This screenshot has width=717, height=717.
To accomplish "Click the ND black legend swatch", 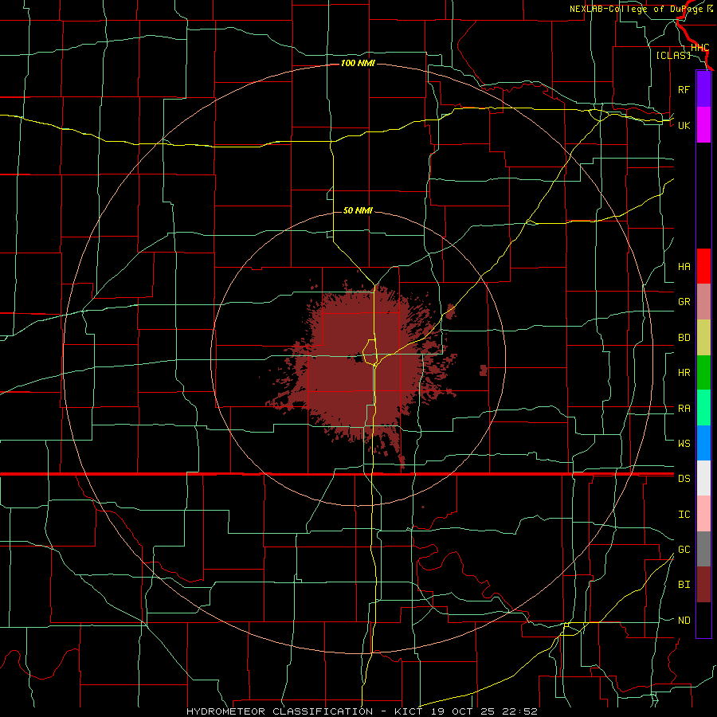I will (x=703, y=620).
